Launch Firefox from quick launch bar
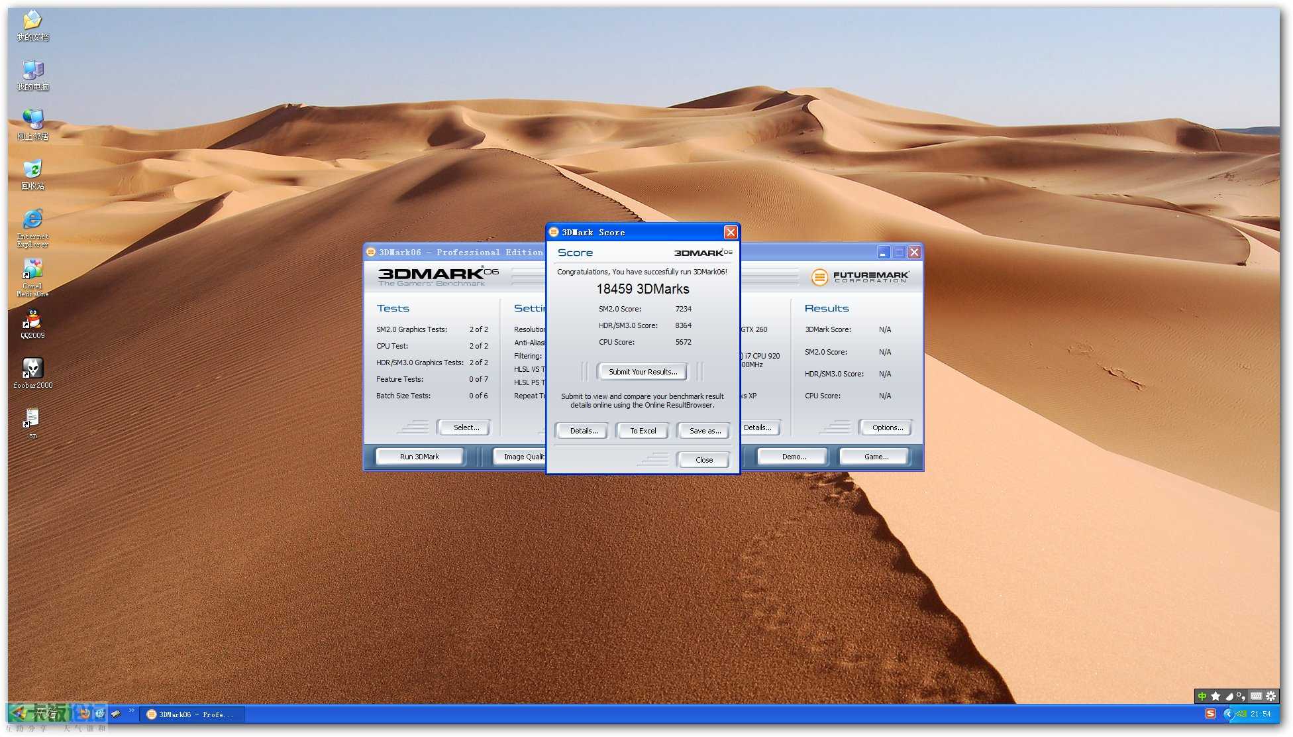 coord(85,714)
